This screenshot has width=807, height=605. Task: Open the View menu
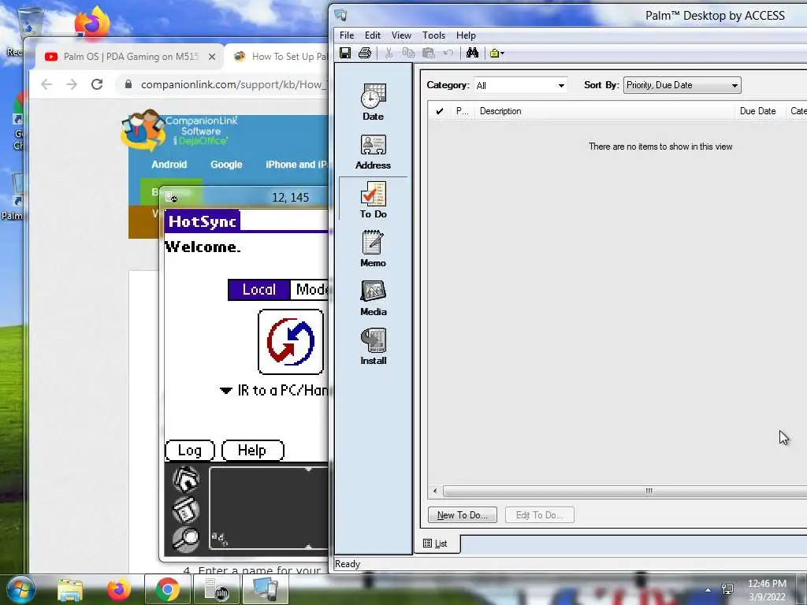[401, 35]
